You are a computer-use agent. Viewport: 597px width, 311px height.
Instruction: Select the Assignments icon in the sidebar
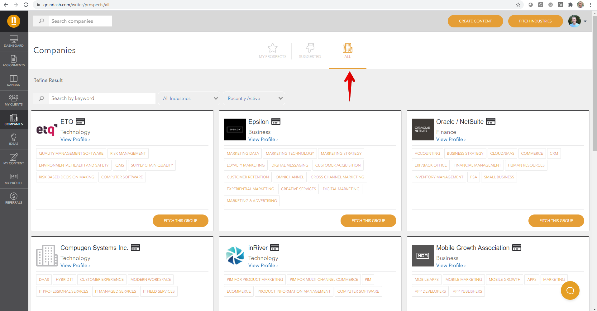point(14,61)
